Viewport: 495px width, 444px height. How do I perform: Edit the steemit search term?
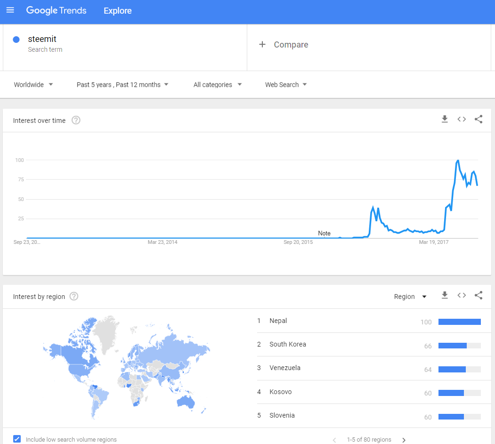tap(42, 39)
